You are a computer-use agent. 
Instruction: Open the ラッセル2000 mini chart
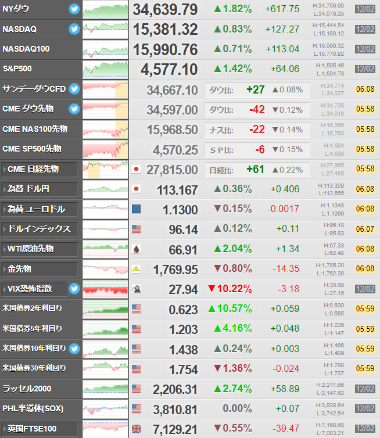(105, 389)
